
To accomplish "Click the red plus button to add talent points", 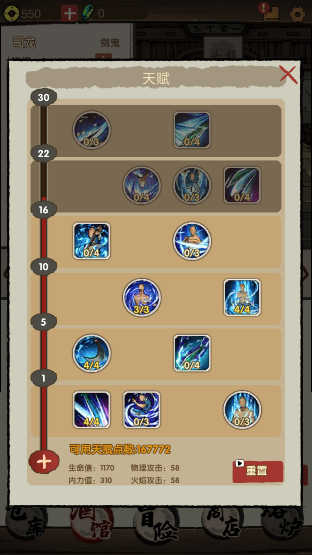I will [44, 462].
